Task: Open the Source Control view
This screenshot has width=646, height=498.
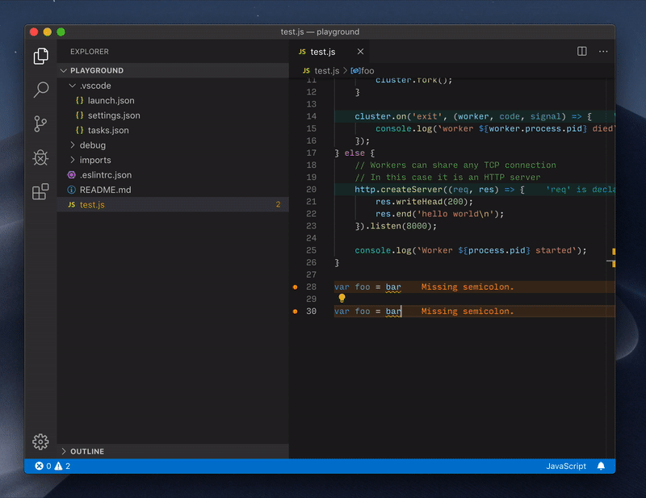Action: pos(40,123)
